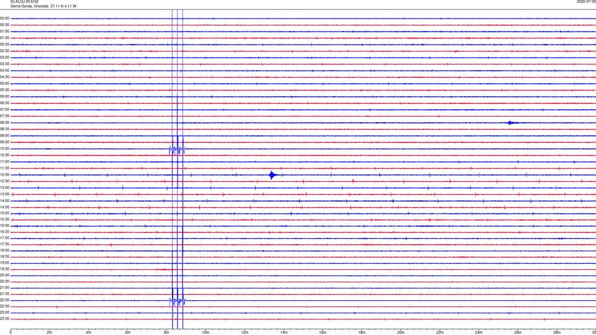596x335 pixels.
Task: Select the 03:00 trace time label
Action: click(4, 58)
